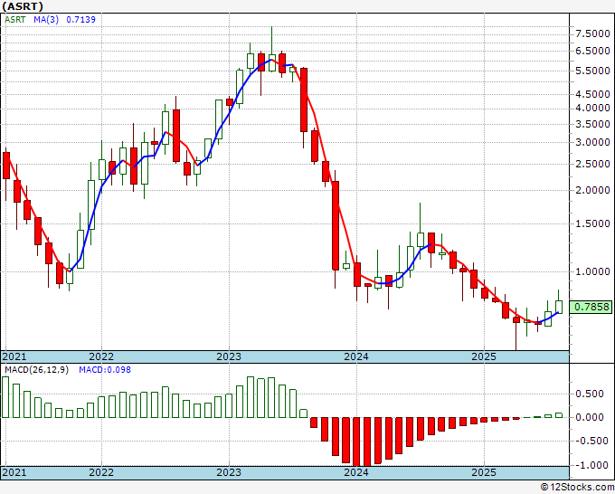This screenshot has height=494, width=615.
Task: Click the last green MACD bar in 2025
Action: point(559,415)
